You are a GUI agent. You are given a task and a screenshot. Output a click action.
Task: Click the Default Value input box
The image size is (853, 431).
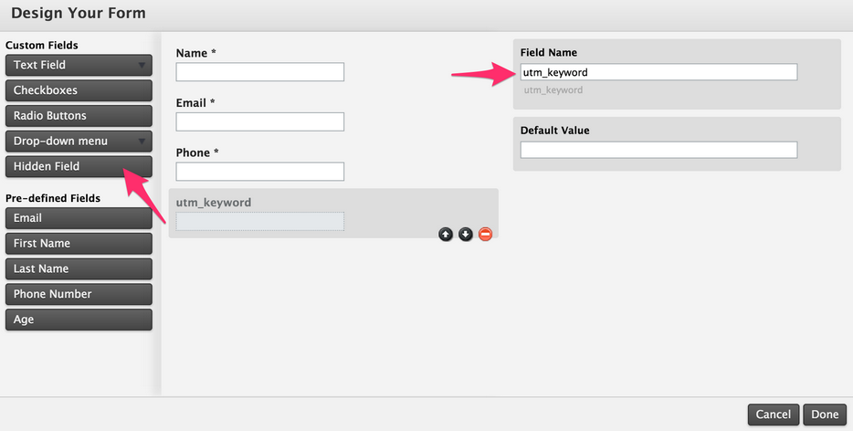pos(658,150)
